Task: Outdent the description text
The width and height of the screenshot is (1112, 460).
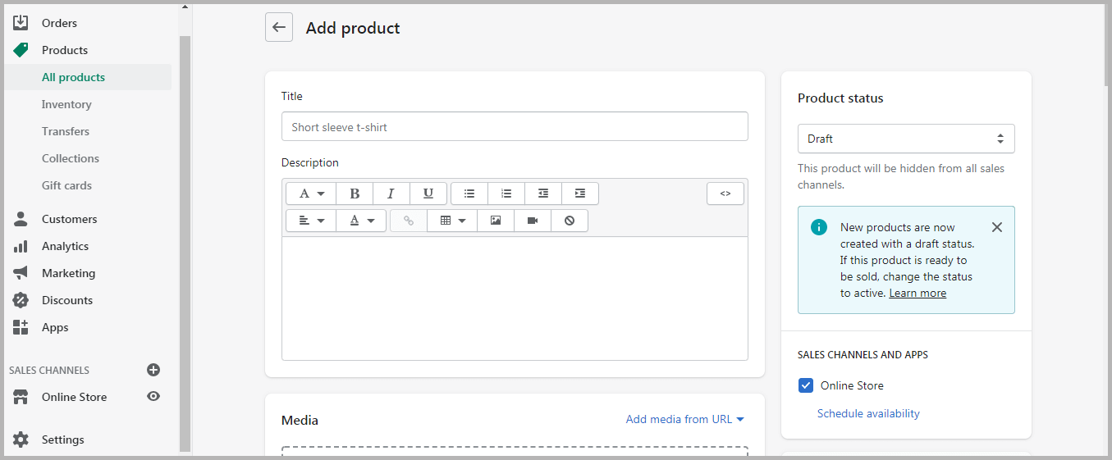Action: pos(543,194)
